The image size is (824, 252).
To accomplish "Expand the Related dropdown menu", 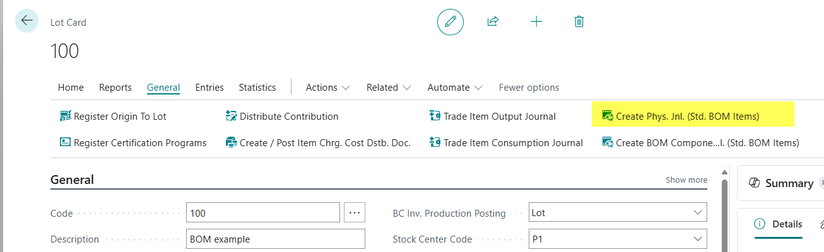I will [388, 88].
